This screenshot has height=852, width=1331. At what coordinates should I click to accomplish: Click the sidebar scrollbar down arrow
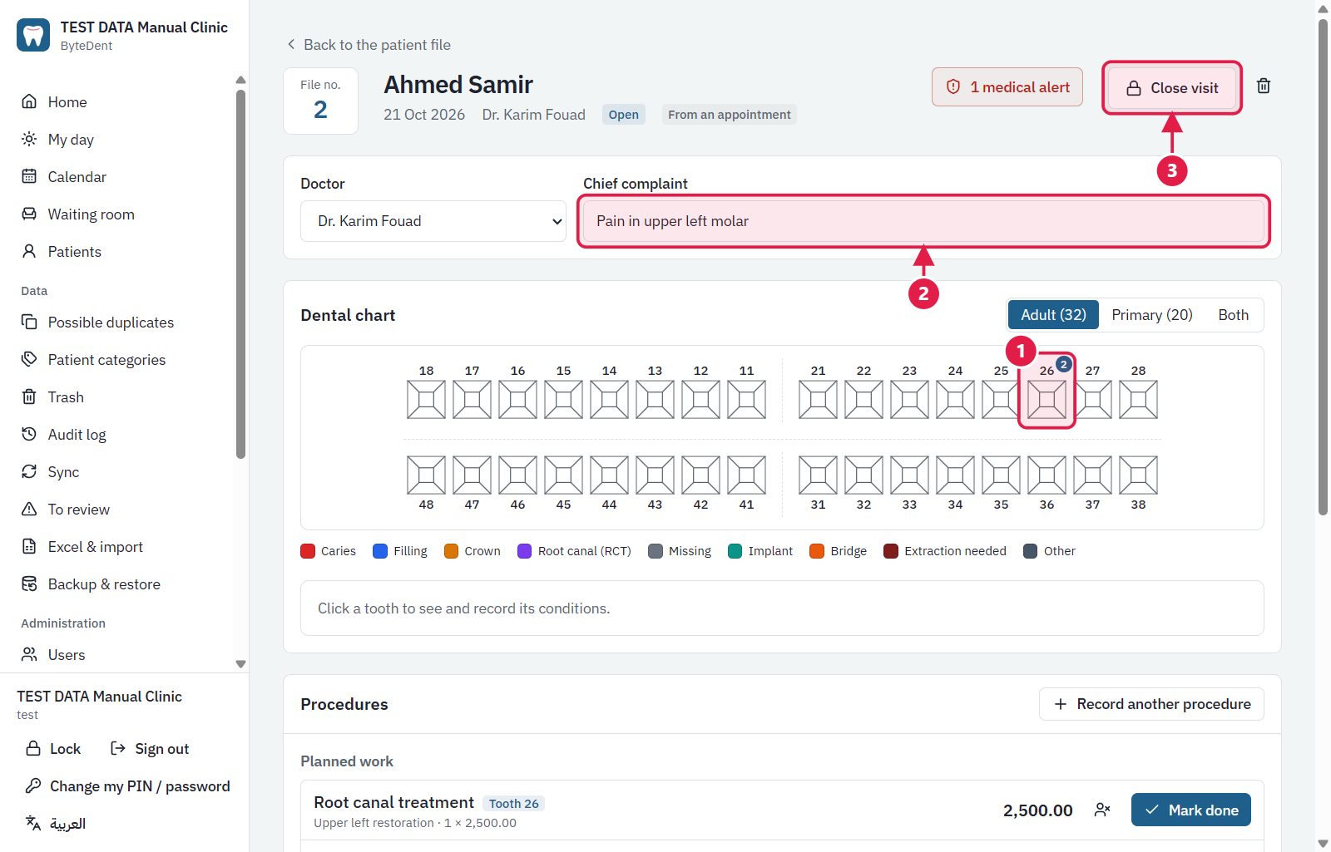[x=240, y=664]
